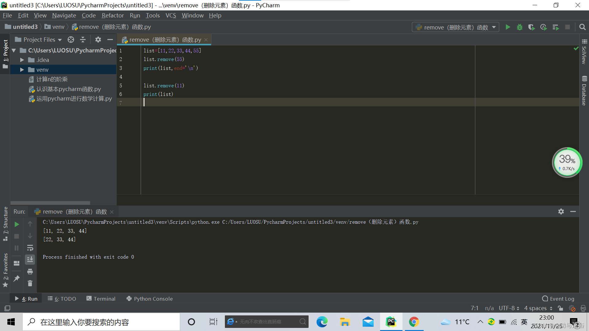This screenshot has width=589, height=331.
Task: Open Chrome from taskbar
Action: point(414,322)
